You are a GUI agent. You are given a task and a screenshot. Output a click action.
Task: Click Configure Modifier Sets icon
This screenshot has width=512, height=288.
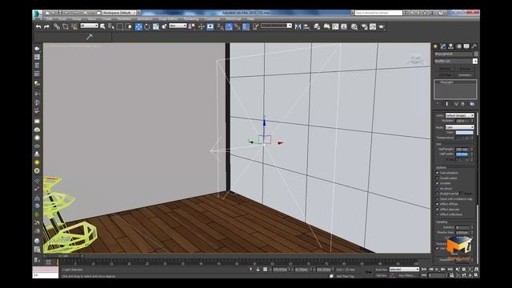coord(472,104)
